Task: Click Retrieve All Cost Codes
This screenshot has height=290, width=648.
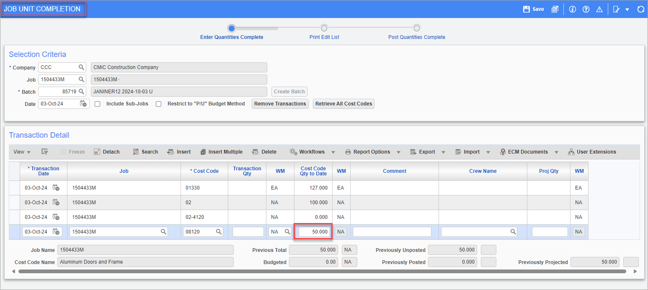Action: tap(343, 104)
